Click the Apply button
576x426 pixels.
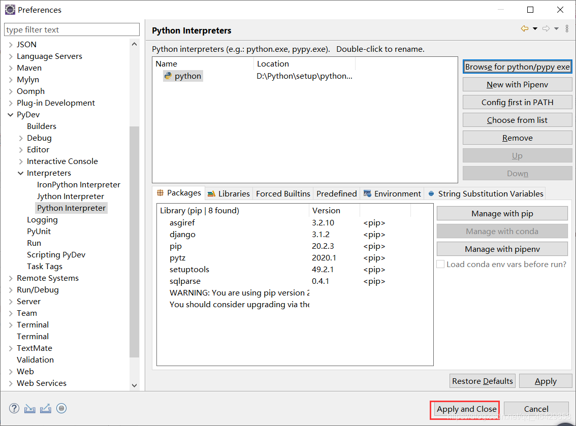[546, 381]
